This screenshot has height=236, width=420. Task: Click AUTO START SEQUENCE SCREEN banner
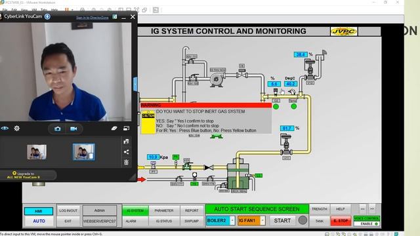[x=257, y=209]
